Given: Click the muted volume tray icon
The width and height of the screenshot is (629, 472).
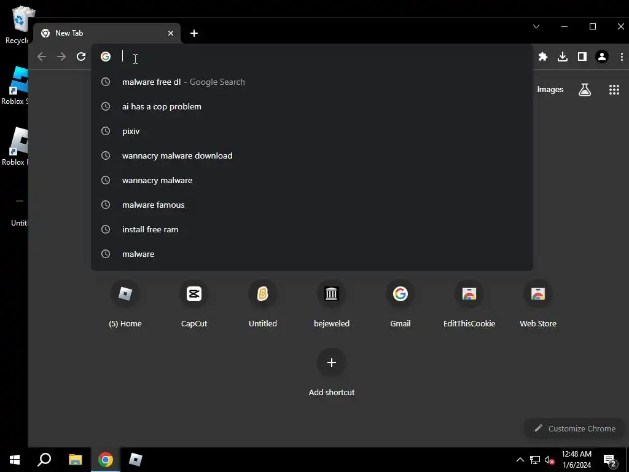Looking at the screenshot, I should (x=549, y=460).
